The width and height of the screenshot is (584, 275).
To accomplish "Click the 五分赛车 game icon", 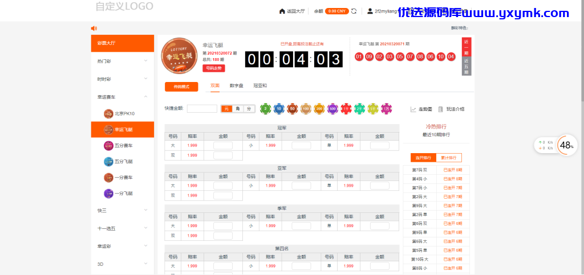I will pyautogui.click(x=108, y=146).
